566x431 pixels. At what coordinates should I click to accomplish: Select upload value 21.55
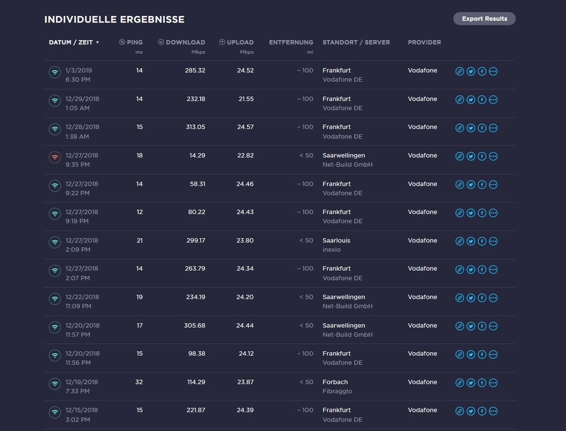246,99
